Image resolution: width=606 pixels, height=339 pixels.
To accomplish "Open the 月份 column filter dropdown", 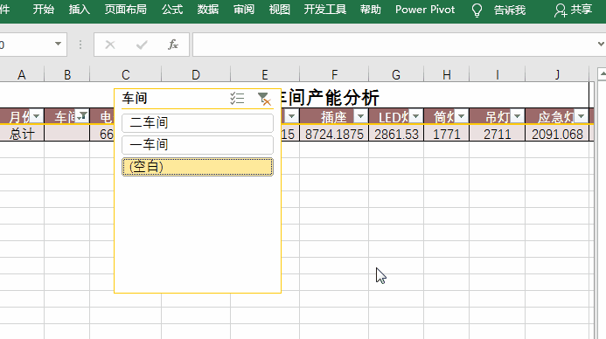I will point(37,116).
